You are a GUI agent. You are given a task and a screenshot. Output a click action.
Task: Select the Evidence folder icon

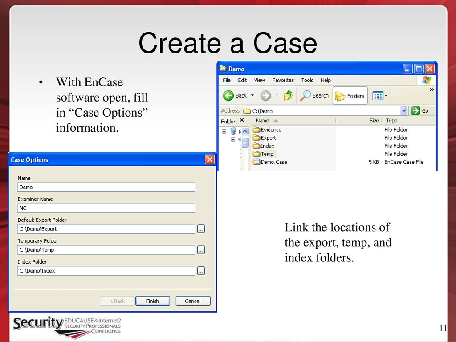click(x=256, y=130)
